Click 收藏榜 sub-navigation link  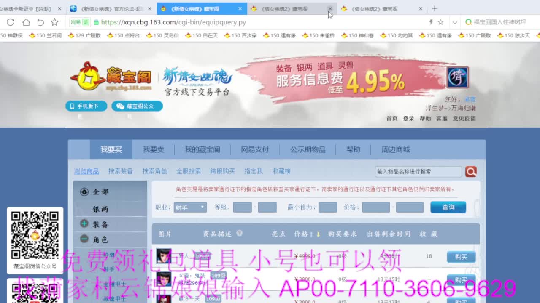tap(281, 171)
